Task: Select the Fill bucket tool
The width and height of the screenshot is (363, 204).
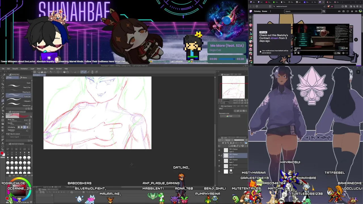Action: 3,124
